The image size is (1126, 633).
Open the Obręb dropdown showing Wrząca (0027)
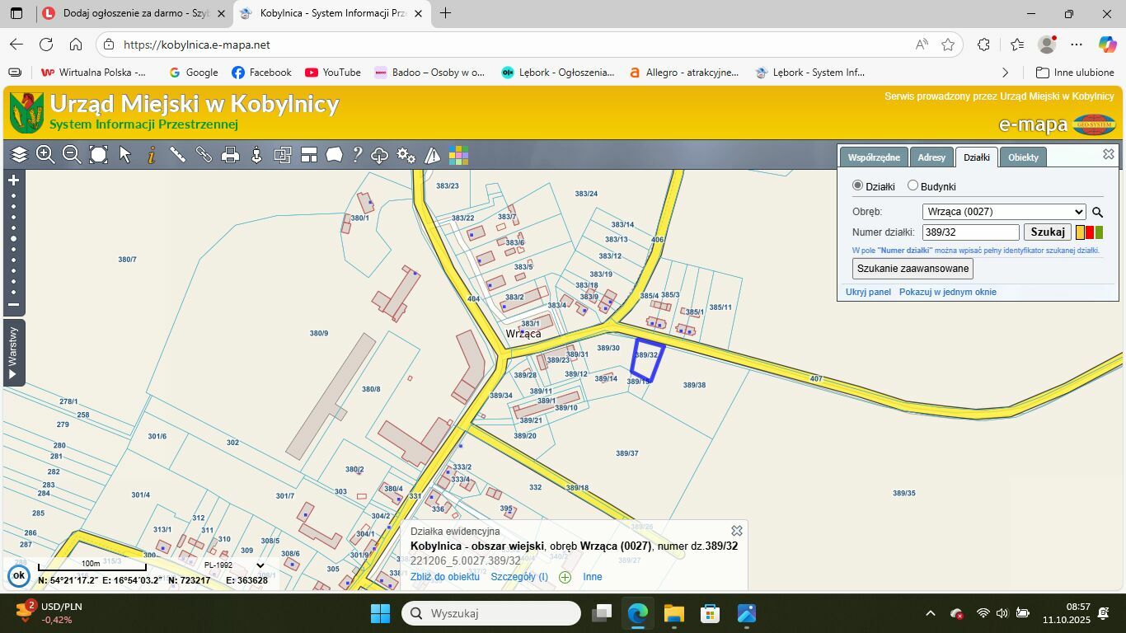click(x=1003, y=212)
